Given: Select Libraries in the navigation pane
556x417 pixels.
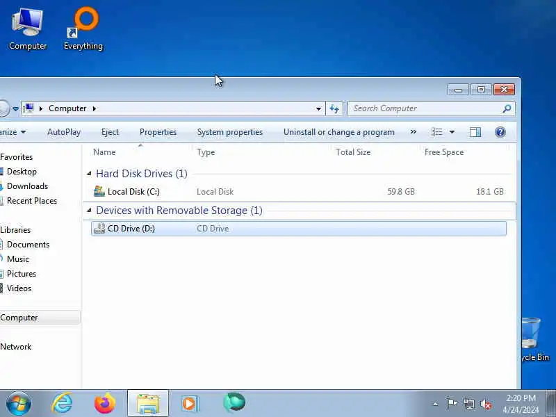Looking at the screenshot, I should tap(15, 230).
